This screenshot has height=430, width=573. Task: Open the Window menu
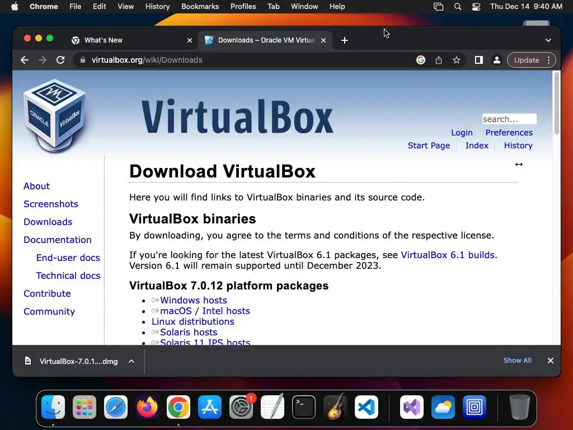304,7
